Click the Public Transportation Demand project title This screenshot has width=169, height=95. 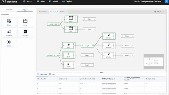tap(148, 2)
